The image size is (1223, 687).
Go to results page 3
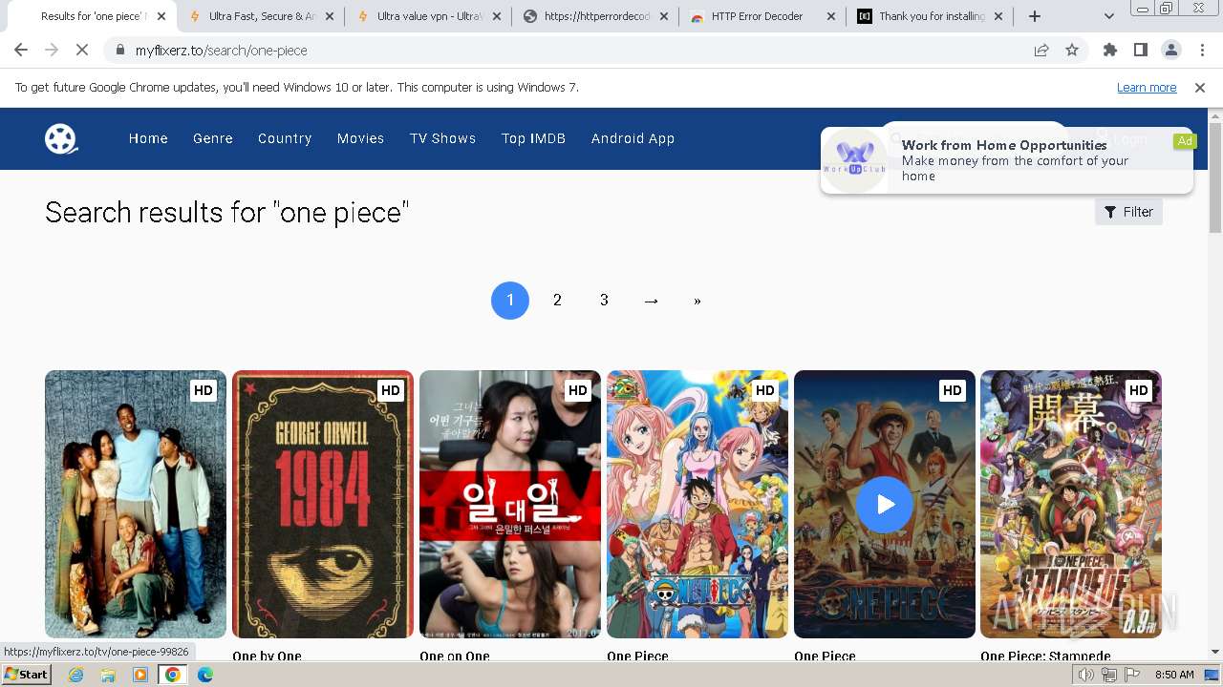pyautogui.click(x=604, y=301)
